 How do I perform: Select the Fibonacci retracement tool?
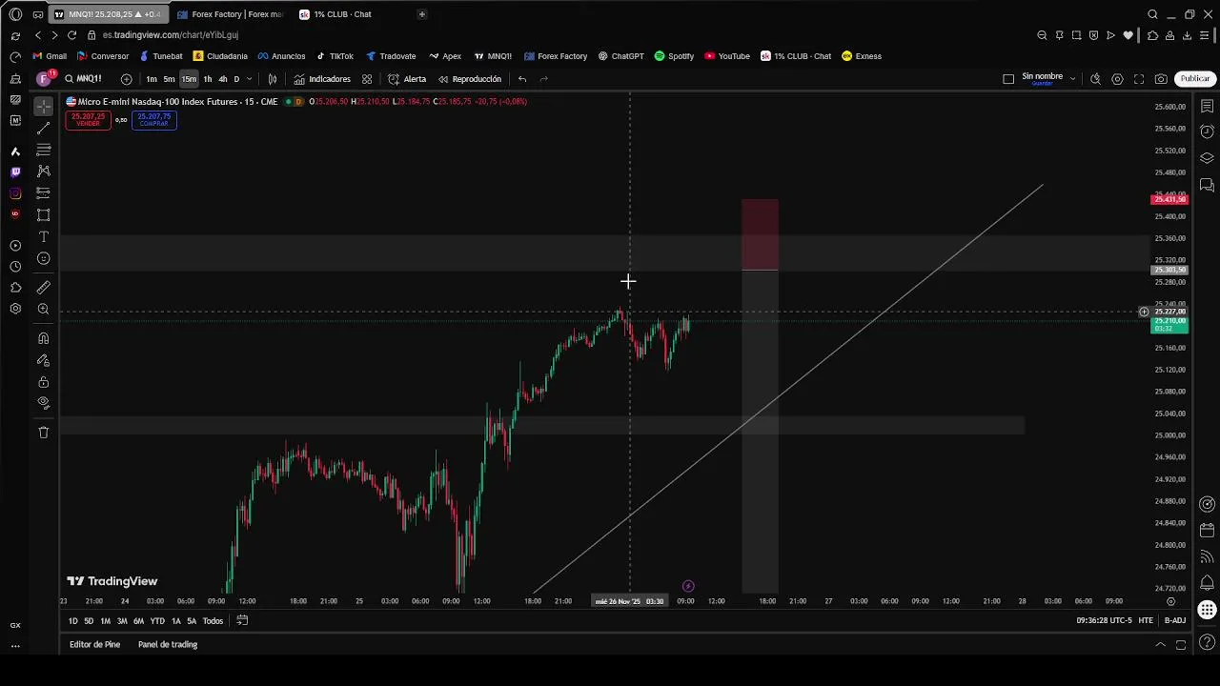pos(43,150)
